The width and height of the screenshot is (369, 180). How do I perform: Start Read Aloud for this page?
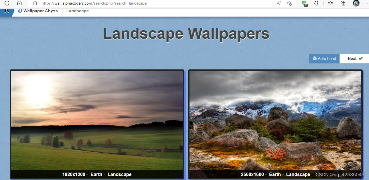[x=279, y=3]
